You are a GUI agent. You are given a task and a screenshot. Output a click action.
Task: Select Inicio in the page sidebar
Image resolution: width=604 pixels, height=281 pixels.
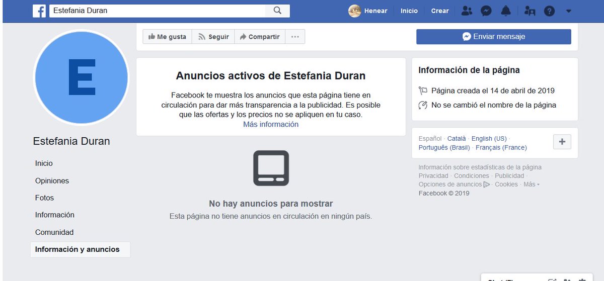click(44, 163)
